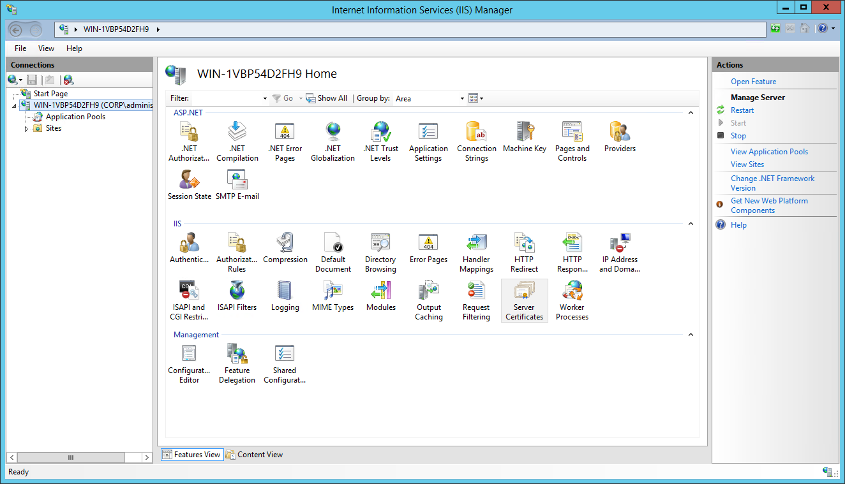Open ISAPI Filters feature
Image resolution: width=845 pixels, height=484 pixels.
click(237, 296)
